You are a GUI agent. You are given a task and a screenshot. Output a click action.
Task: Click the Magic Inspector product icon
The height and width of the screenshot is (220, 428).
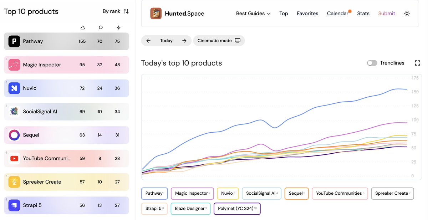coord(14,65)
